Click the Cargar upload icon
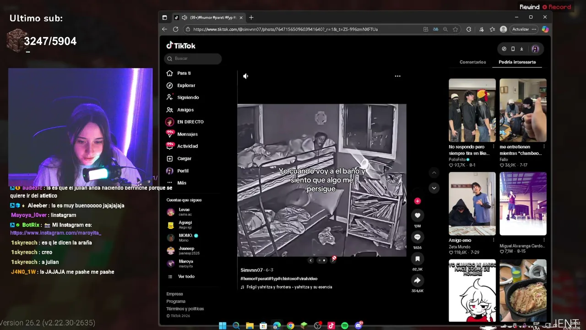Screen dimensions: 586x330 point(169,159)
